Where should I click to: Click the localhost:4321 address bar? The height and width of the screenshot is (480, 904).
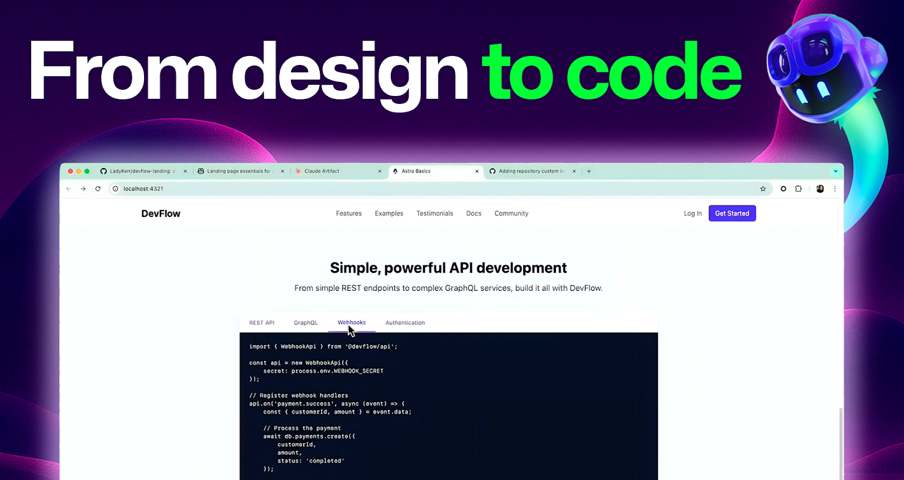395,189
